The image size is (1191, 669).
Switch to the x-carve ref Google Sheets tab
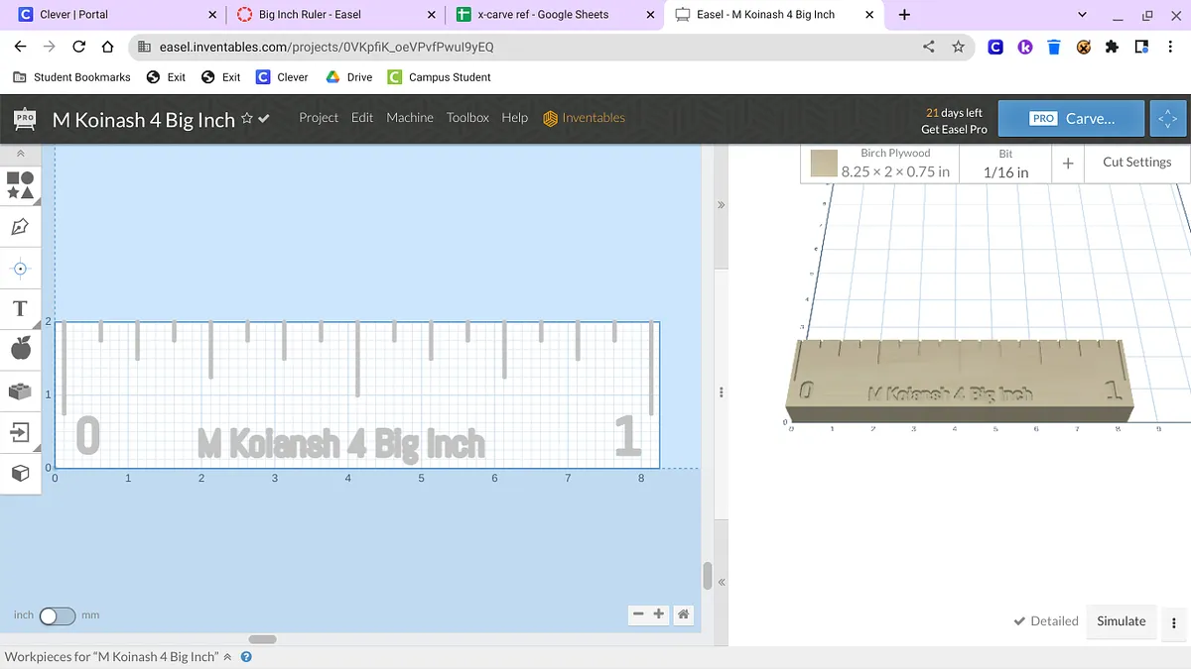[542, 15]
